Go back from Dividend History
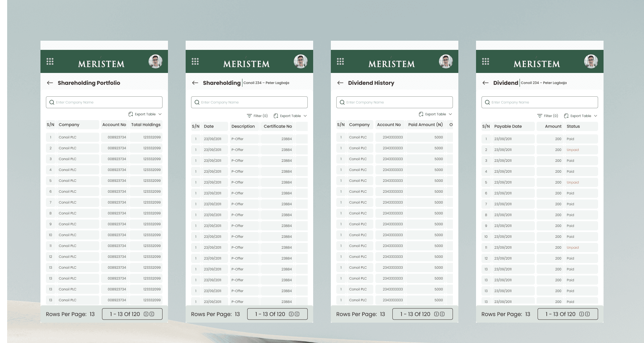Viewport: 644px width, 343px height. 340,83
